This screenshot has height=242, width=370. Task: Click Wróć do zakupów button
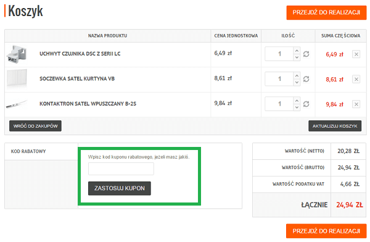(35, 126)
